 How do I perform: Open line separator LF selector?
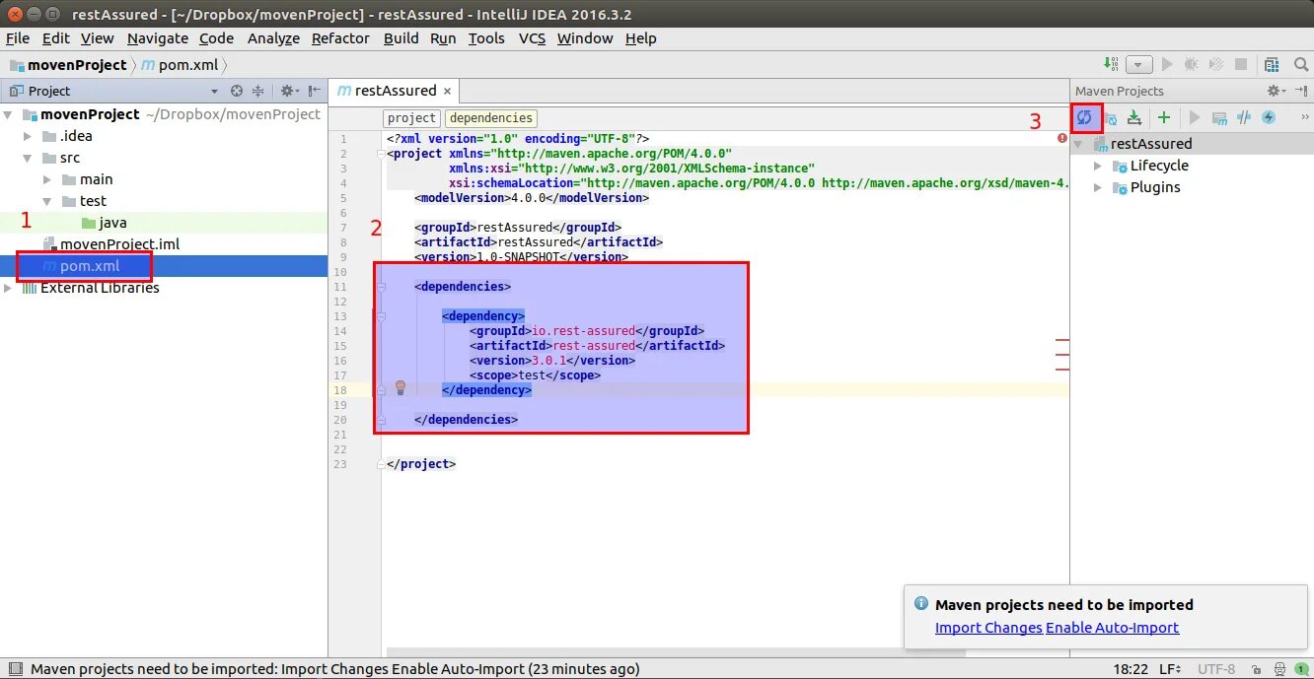1171,669
